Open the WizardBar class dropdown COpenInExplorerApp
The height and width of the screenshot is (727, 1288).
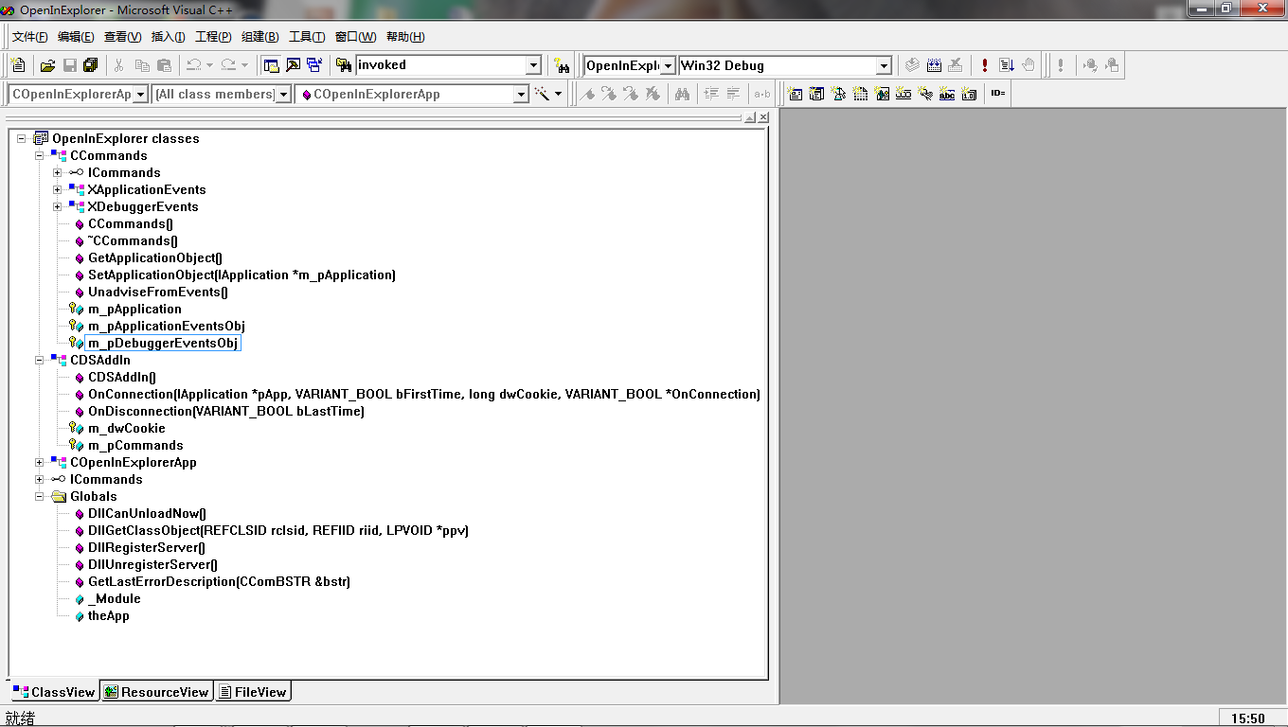click(x=141, y=95)
